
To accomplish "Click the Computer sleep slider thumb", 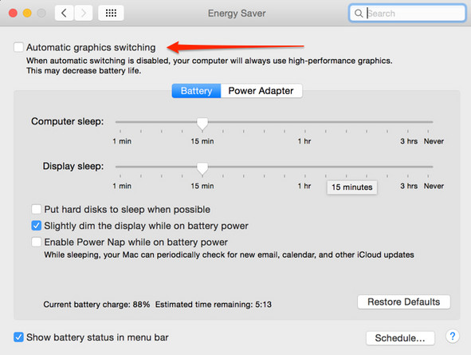I will point(202,124).
